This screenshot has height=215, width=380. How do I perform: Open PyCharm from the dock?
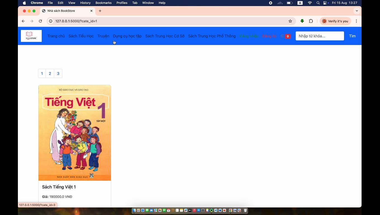click(212, 210)
